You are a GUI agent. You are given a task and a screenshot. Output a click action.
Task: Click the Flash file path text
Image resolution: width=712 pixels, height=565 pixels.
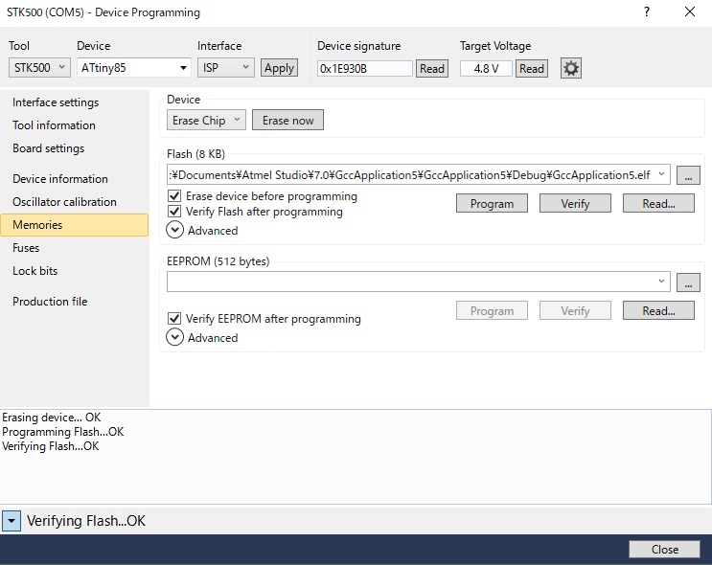[x=409, y=174]
